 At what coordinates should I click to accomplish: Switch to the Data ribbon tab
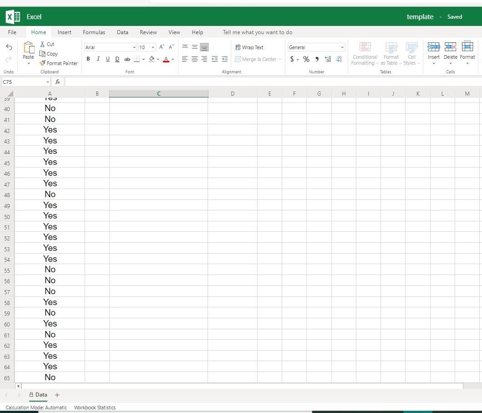pos(122,32)
